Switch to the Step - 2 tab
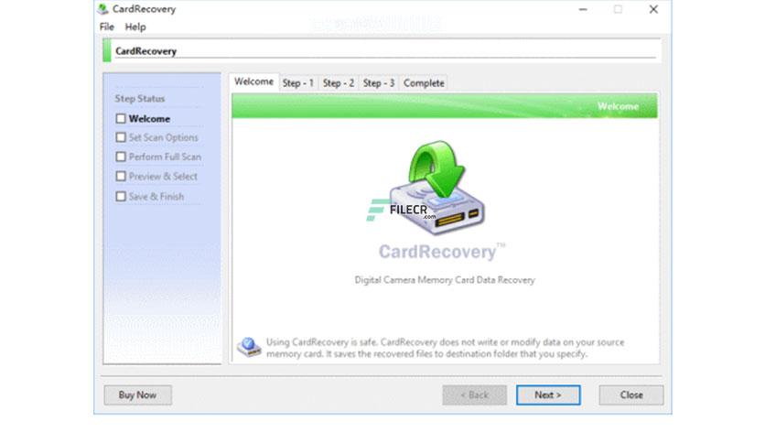 click(338, 83)
